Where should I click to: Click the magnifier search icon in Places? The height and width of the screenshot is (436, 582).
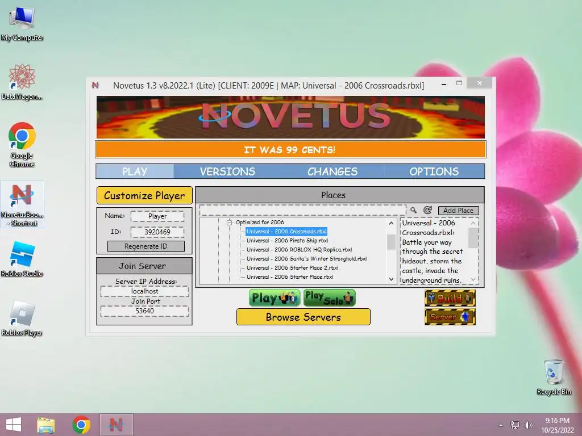pos(413,210)
